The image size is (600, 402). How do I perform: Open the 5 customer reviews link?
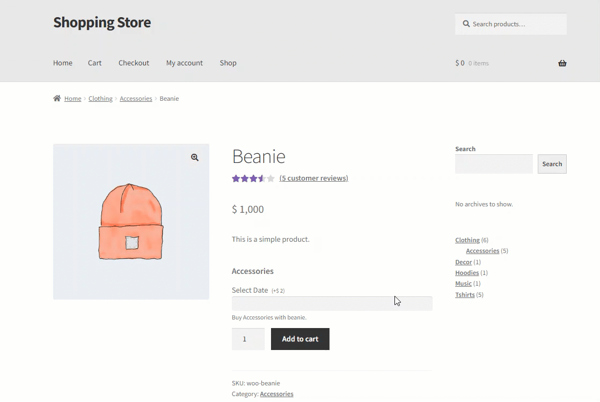pos(314,178)
